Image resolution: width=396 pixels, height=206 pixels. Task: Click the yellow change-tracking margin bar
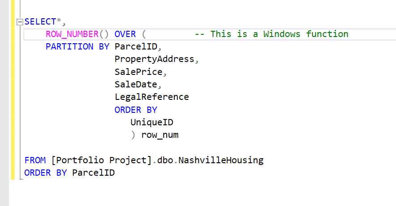[x=13, y=90]
